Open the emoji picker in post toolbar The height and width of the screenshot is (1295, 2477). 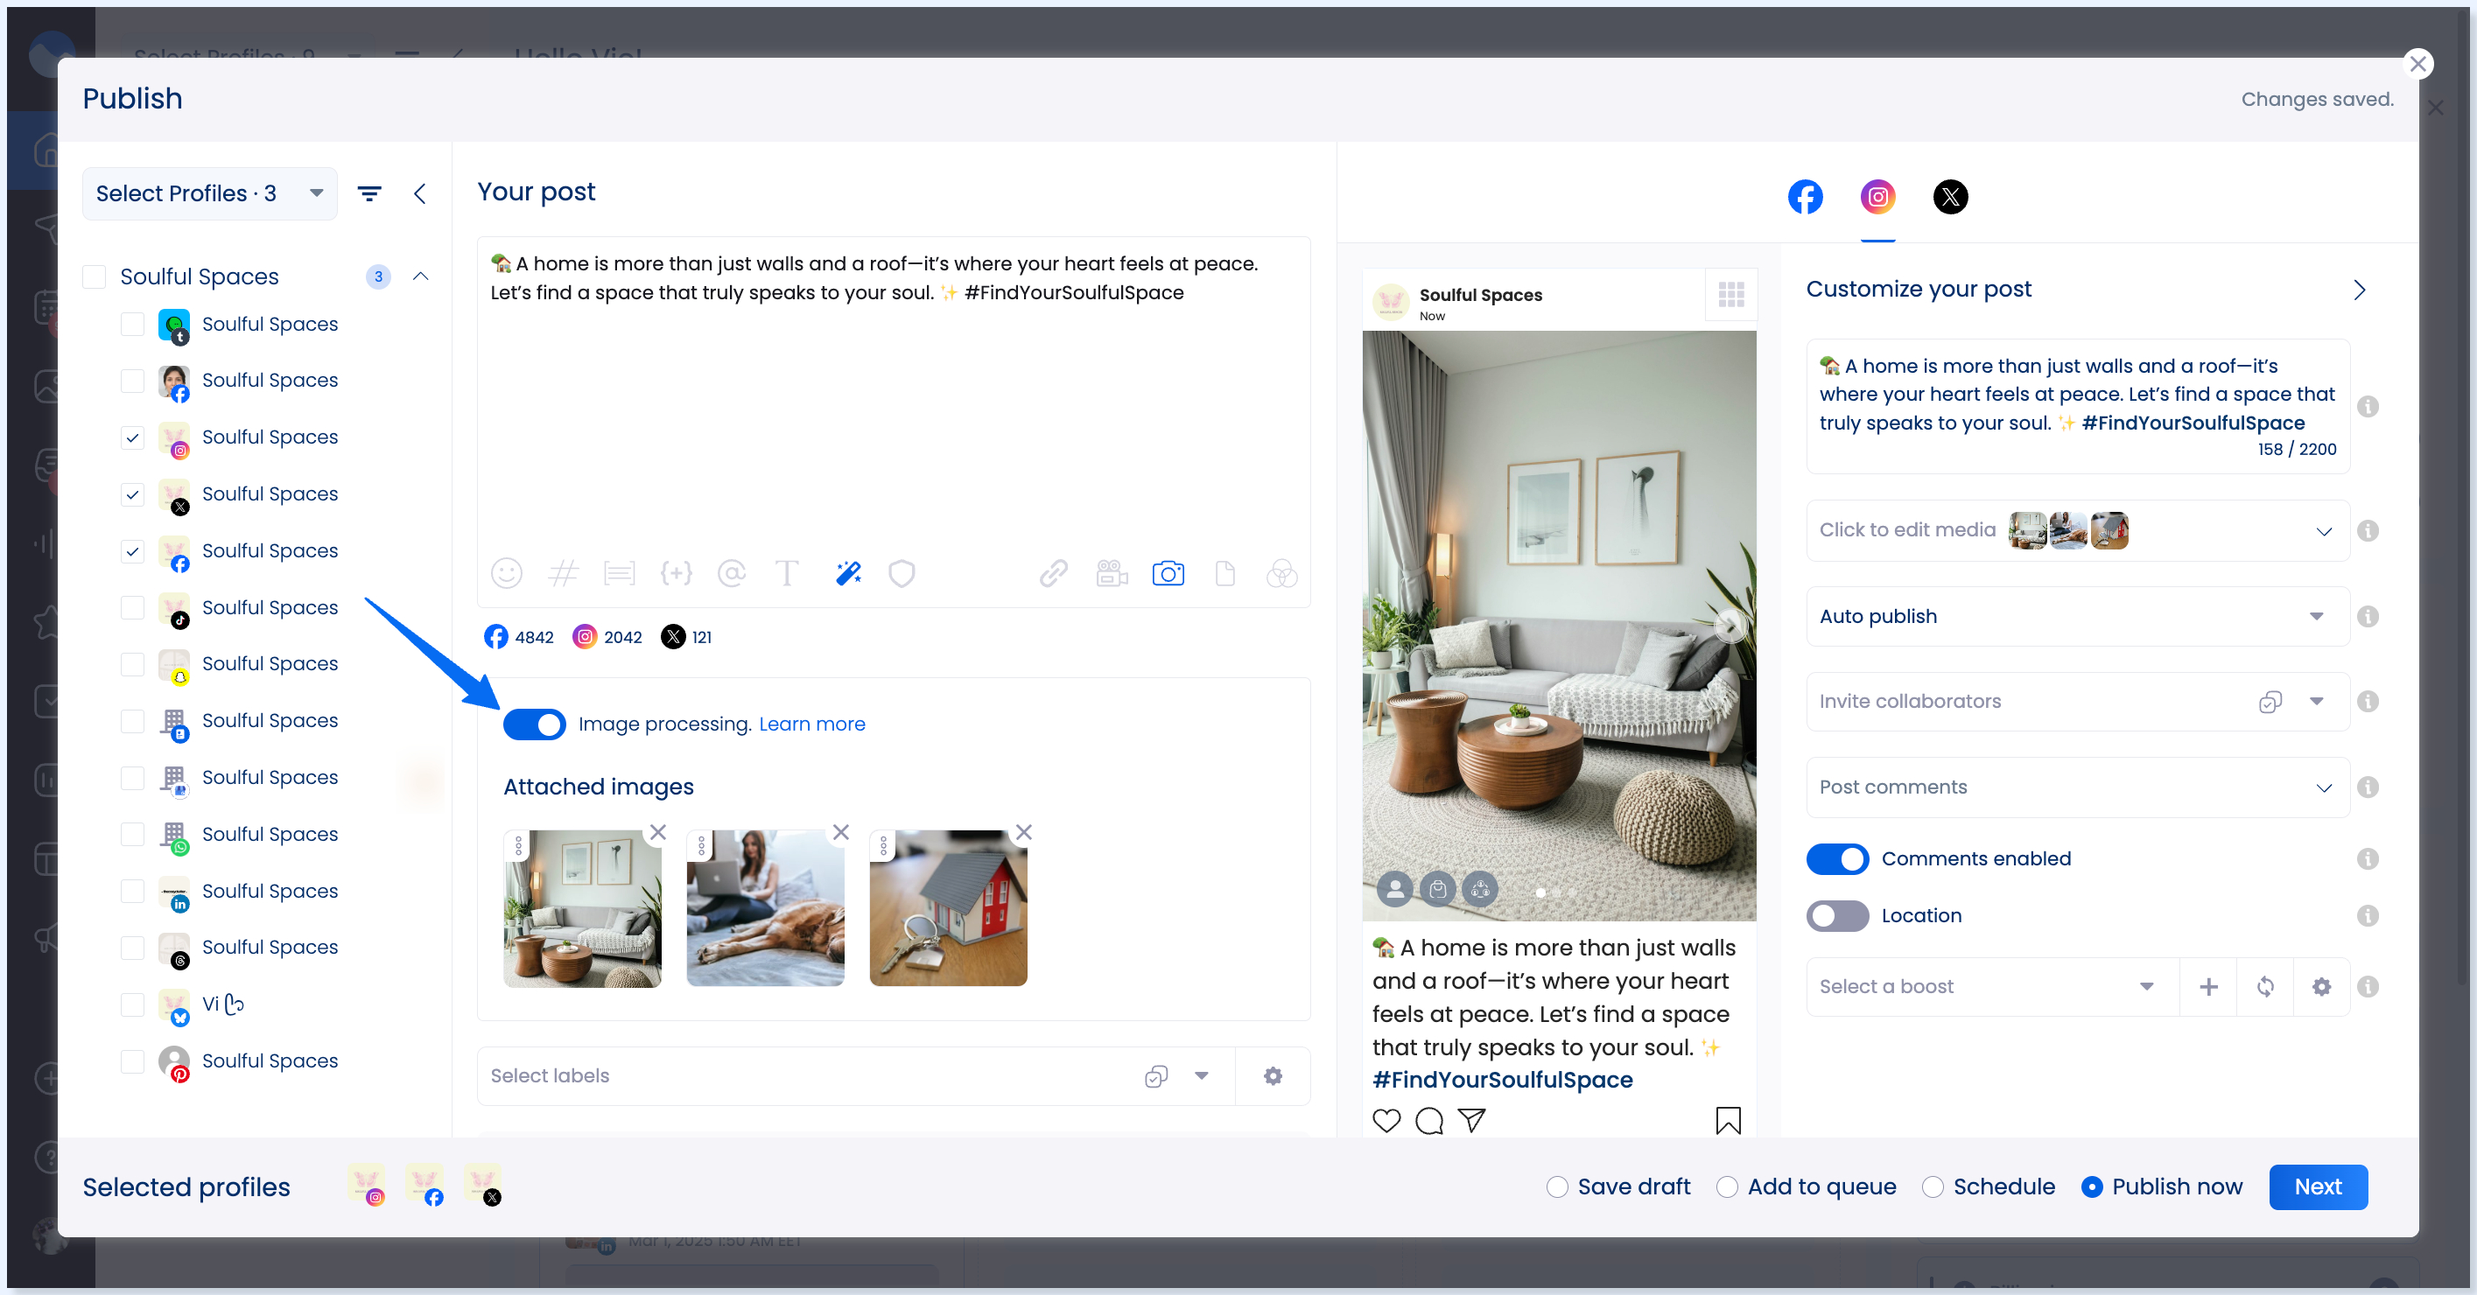(x=506, y=574)
